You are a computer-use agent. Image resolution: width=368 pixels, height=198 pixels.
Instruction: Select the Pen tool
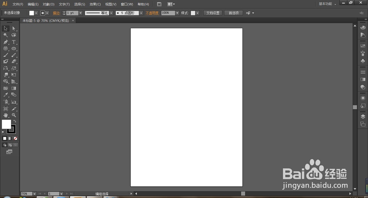[x=6, y=42]
